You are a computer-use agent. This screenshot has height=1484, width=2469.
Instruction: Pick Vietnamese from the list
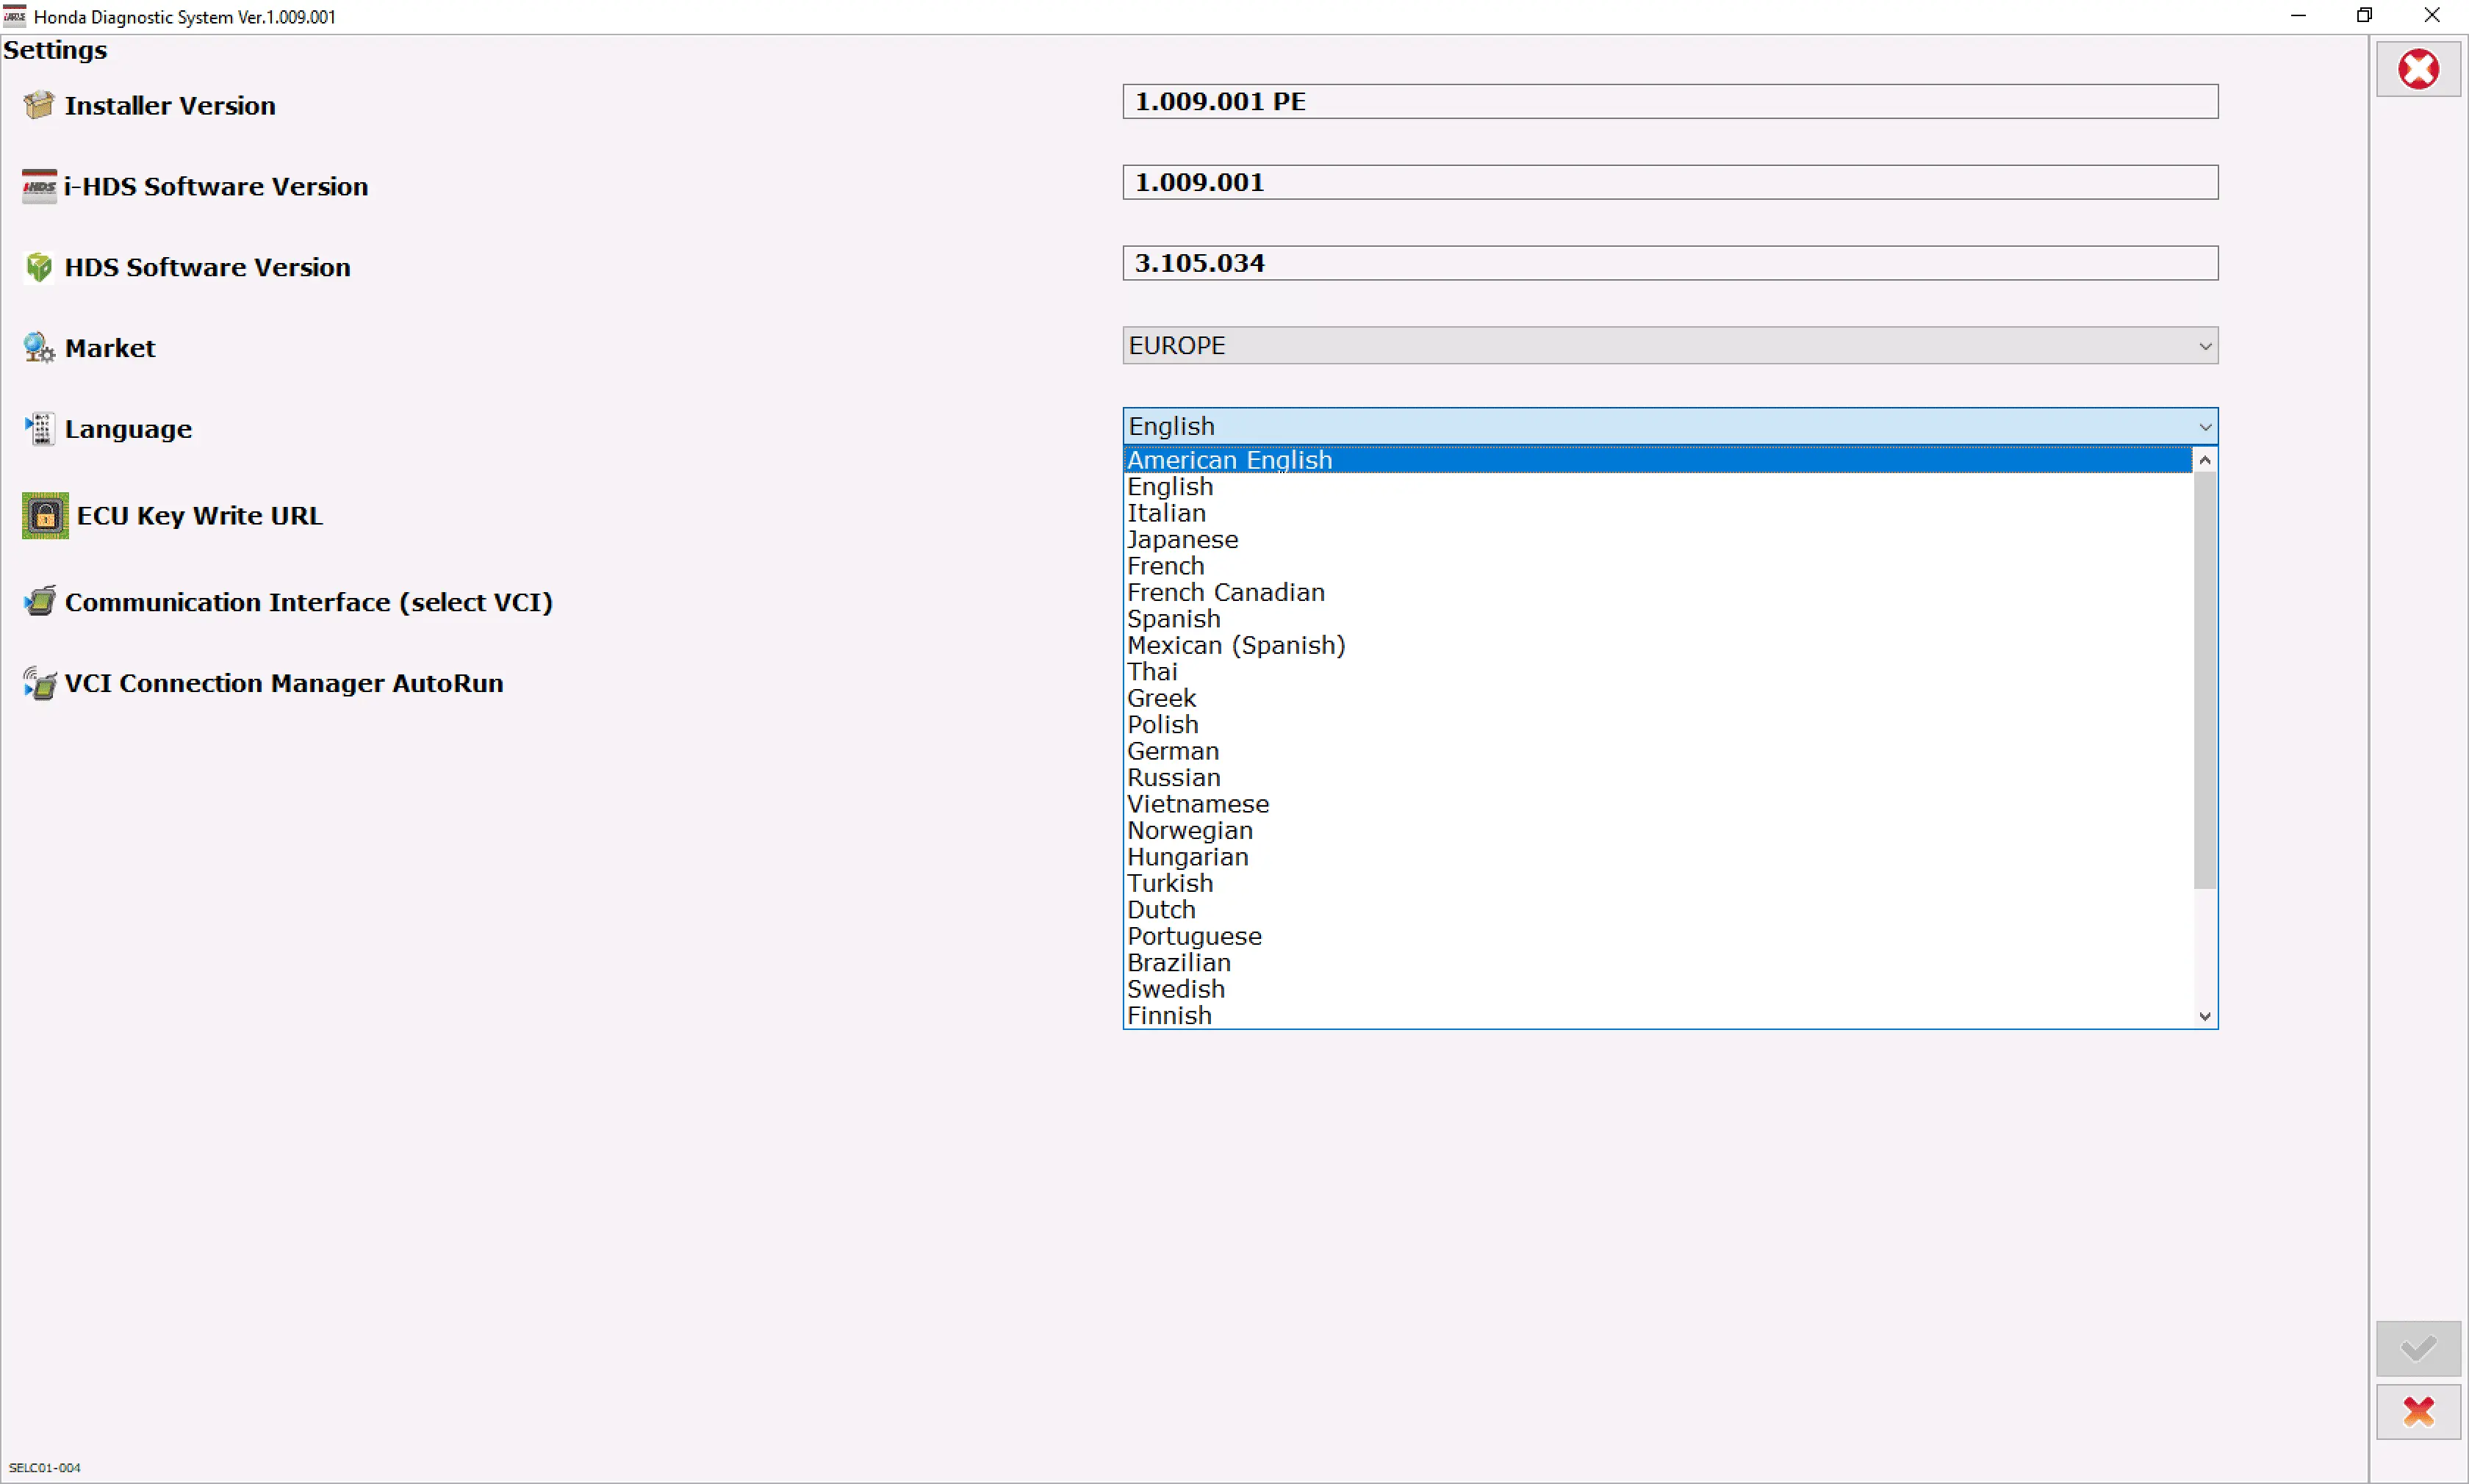1658,805
